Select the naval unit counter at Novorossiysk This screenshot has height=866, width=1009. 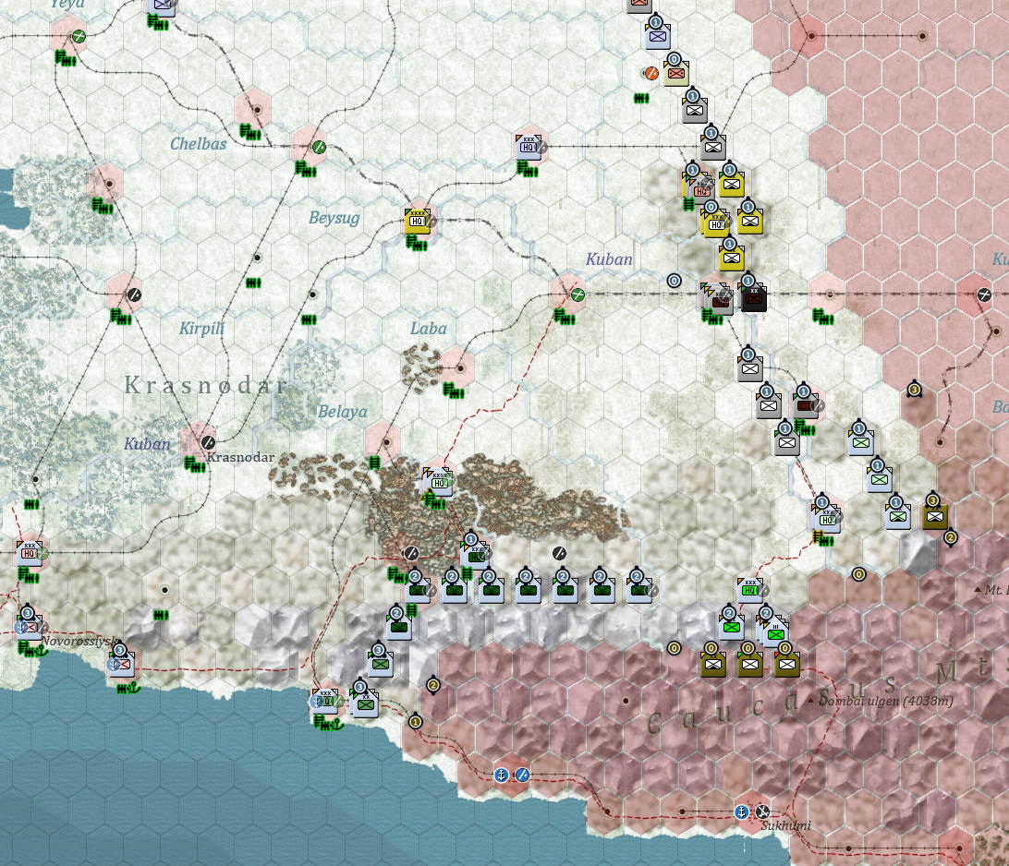click(x=29, y=626)
